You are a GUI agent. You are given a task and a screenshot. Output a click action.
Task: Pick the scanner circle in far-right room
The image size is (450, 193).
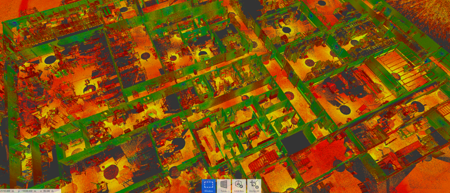[x=416, y=105]
